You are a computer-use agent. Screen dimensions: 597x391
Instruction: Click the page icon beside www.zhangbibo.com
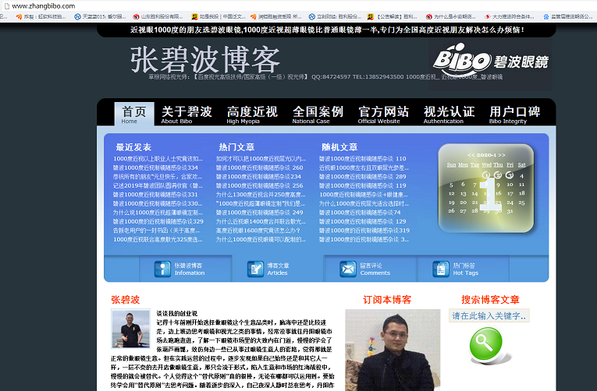(x=6, y=6)
